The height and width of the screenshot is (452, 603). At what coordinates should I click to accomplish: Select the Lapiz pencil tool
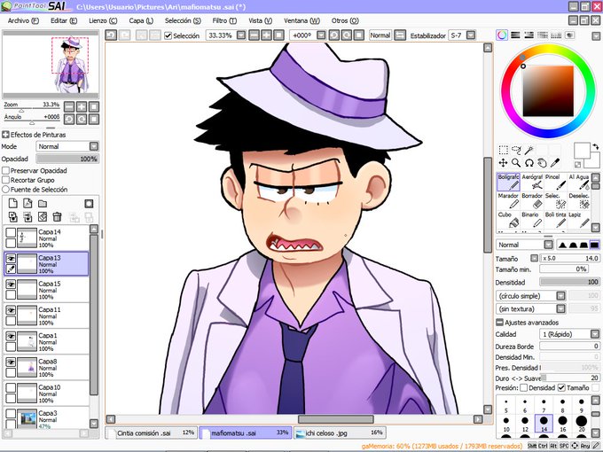coord(579,220)
